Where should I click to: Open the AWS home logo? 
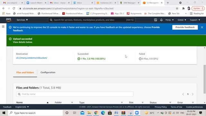[8, 20]
